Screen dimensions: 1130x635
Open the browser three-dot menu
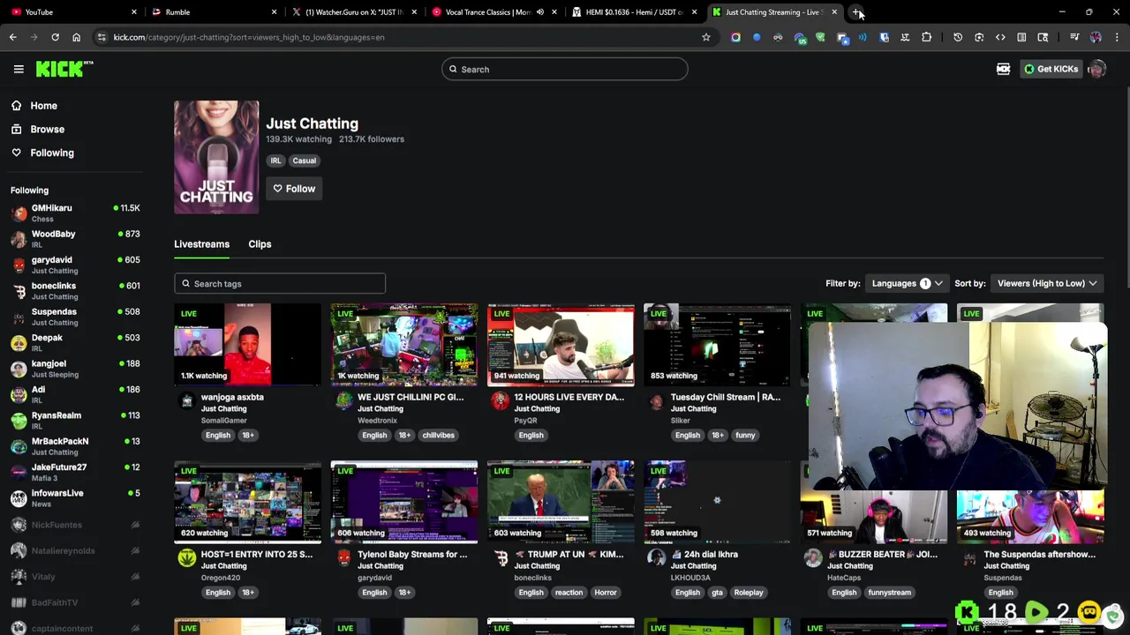point(1117,37)
